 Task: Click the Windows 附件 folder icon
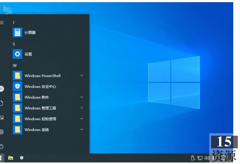click(18, 97)
